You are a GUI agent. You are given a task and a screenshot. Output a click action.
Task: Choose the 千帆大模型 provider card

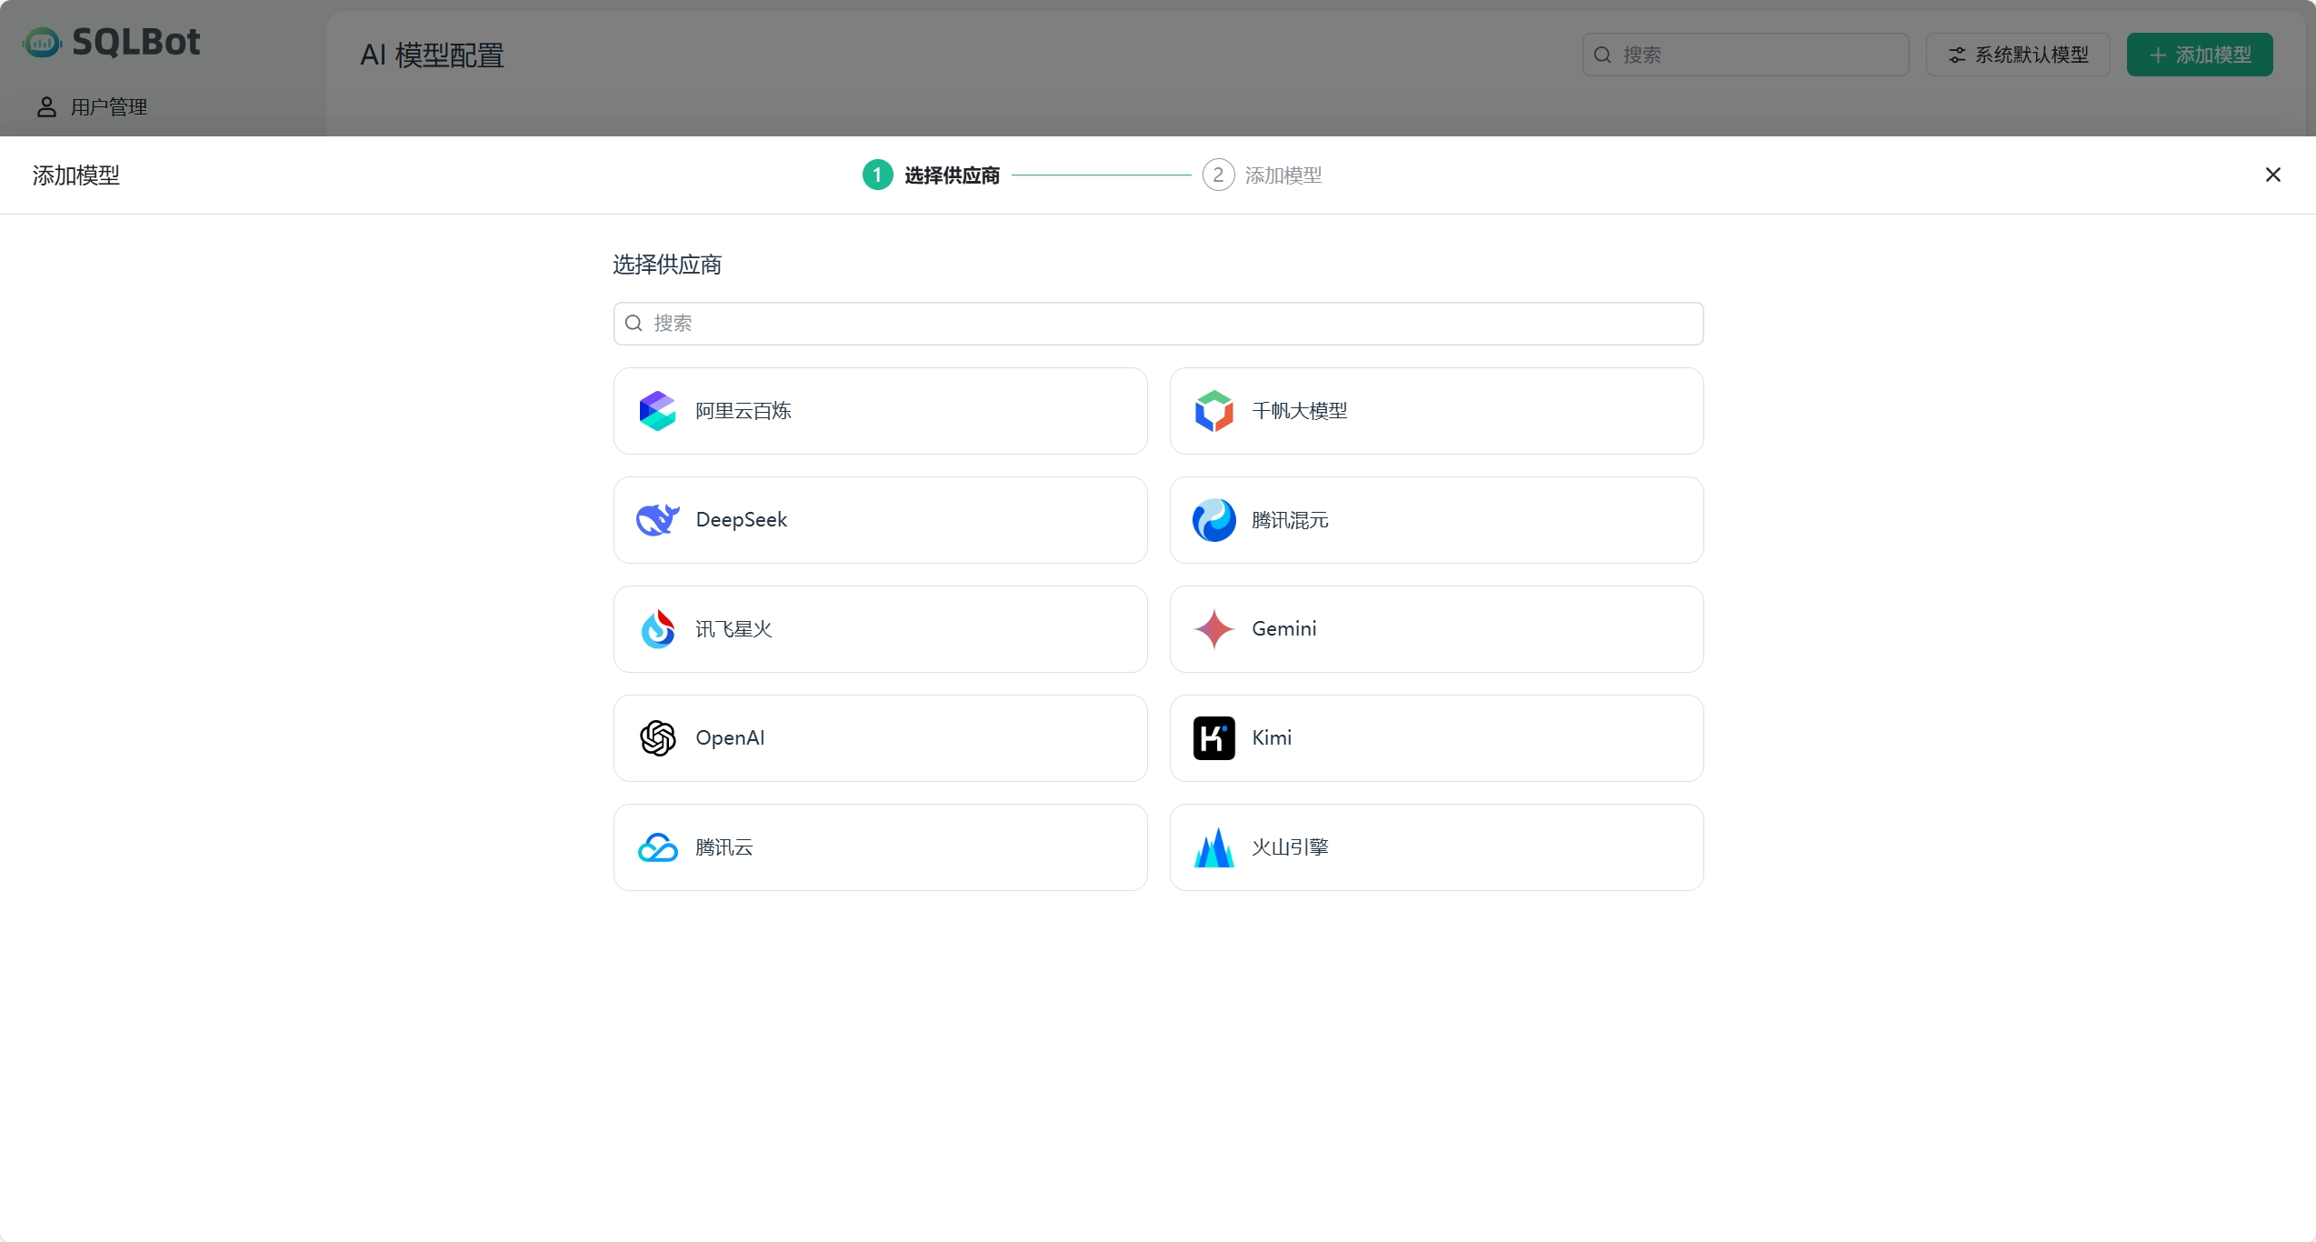[1436, 411]
